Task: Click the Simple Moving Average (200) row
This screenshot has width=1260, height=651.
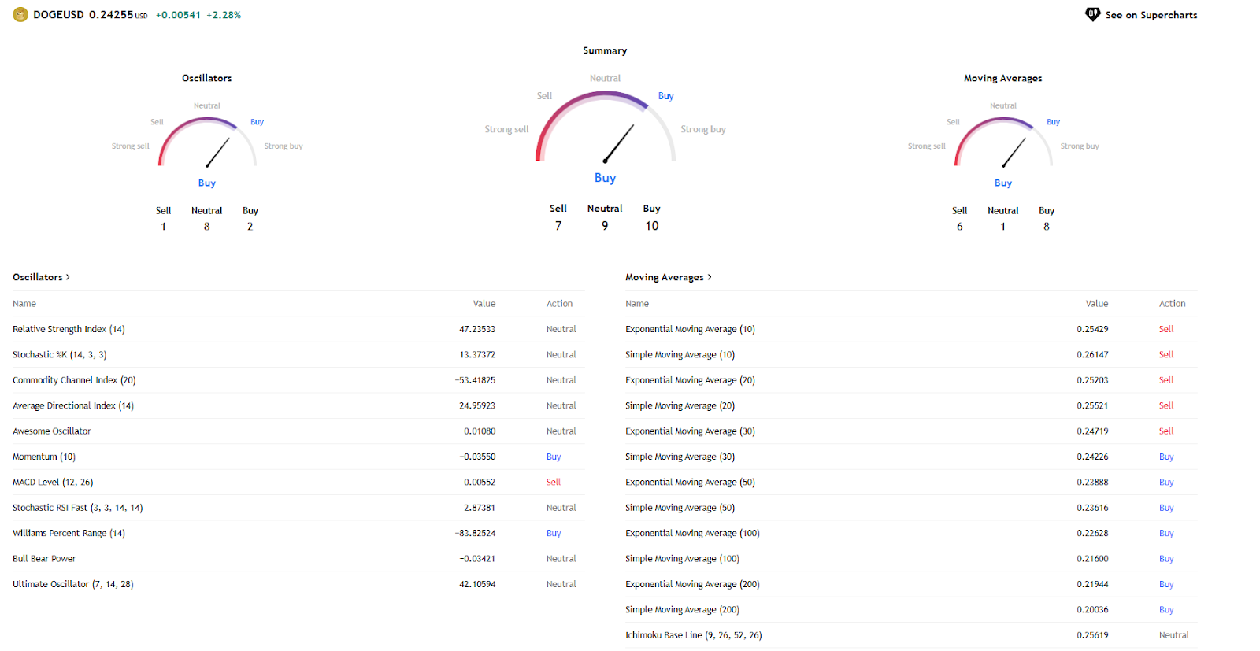Action: coord(682,610)
